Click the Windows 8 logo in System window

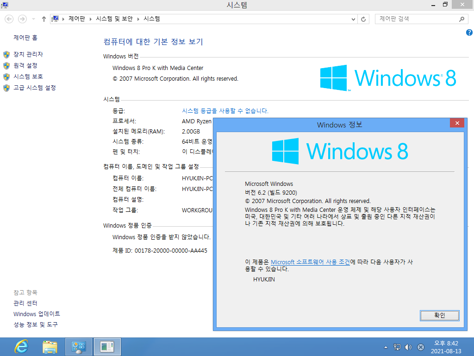(388, 78)
